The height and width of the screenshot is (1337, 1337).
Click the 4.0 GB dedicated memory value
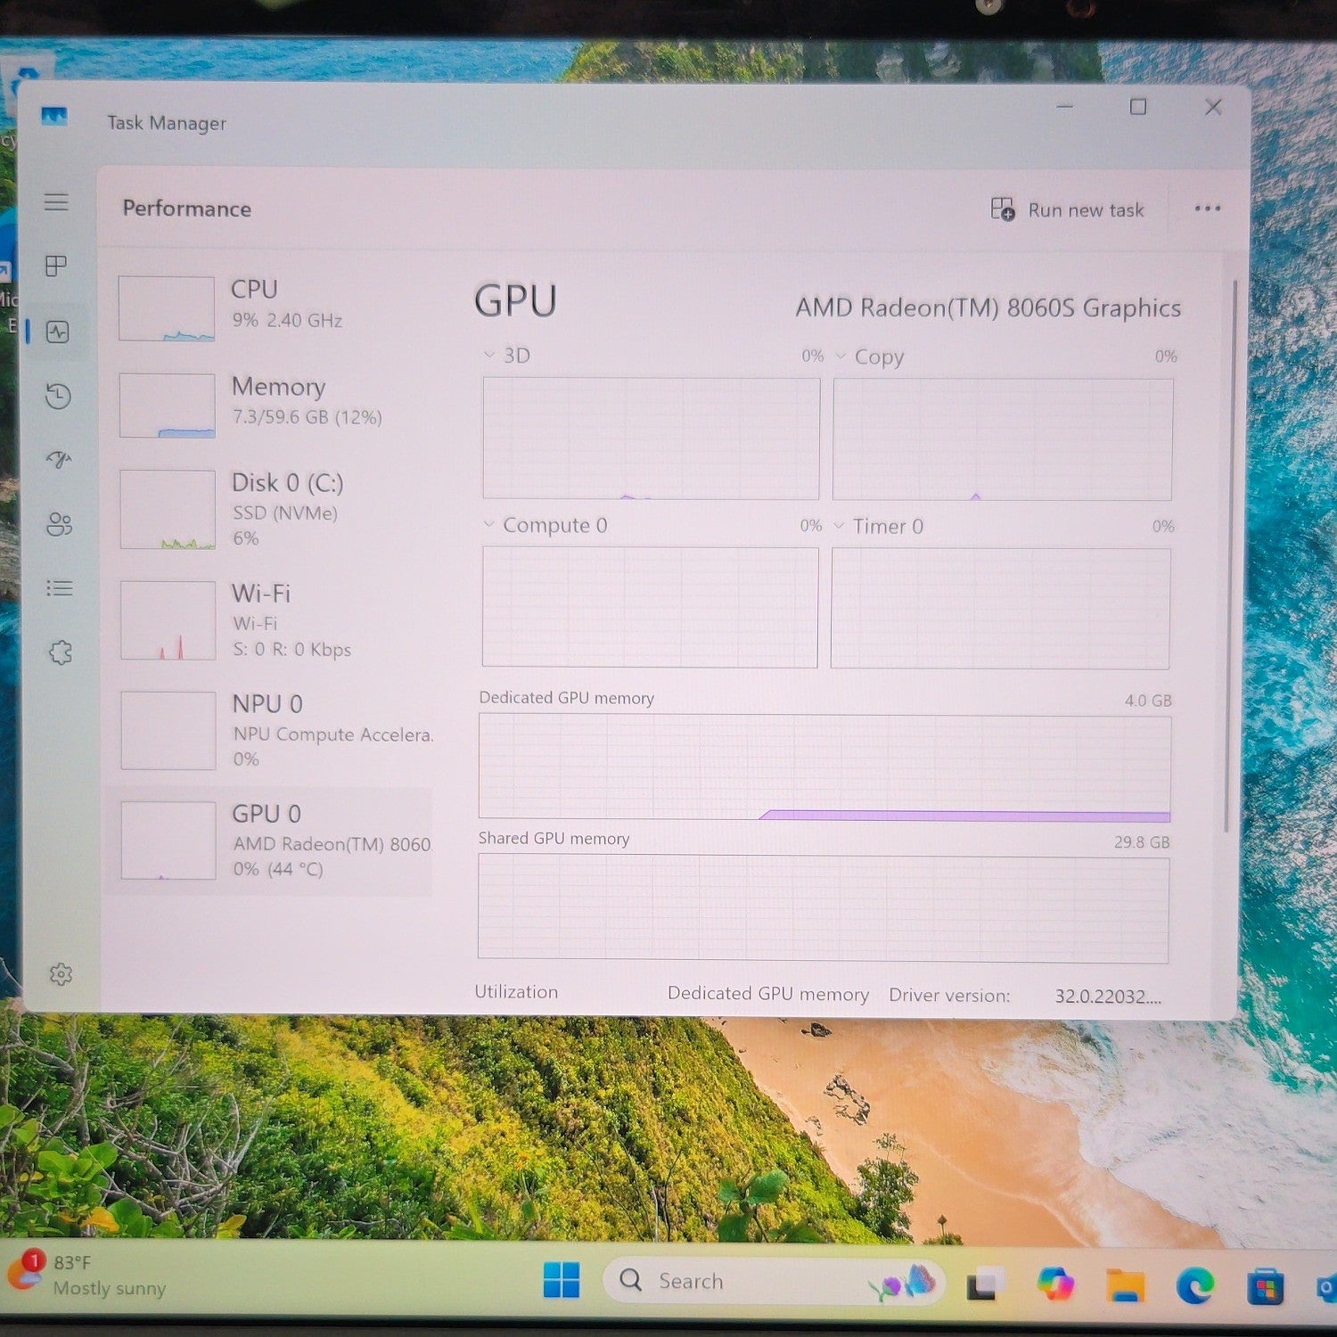(x=1148, y=701)
